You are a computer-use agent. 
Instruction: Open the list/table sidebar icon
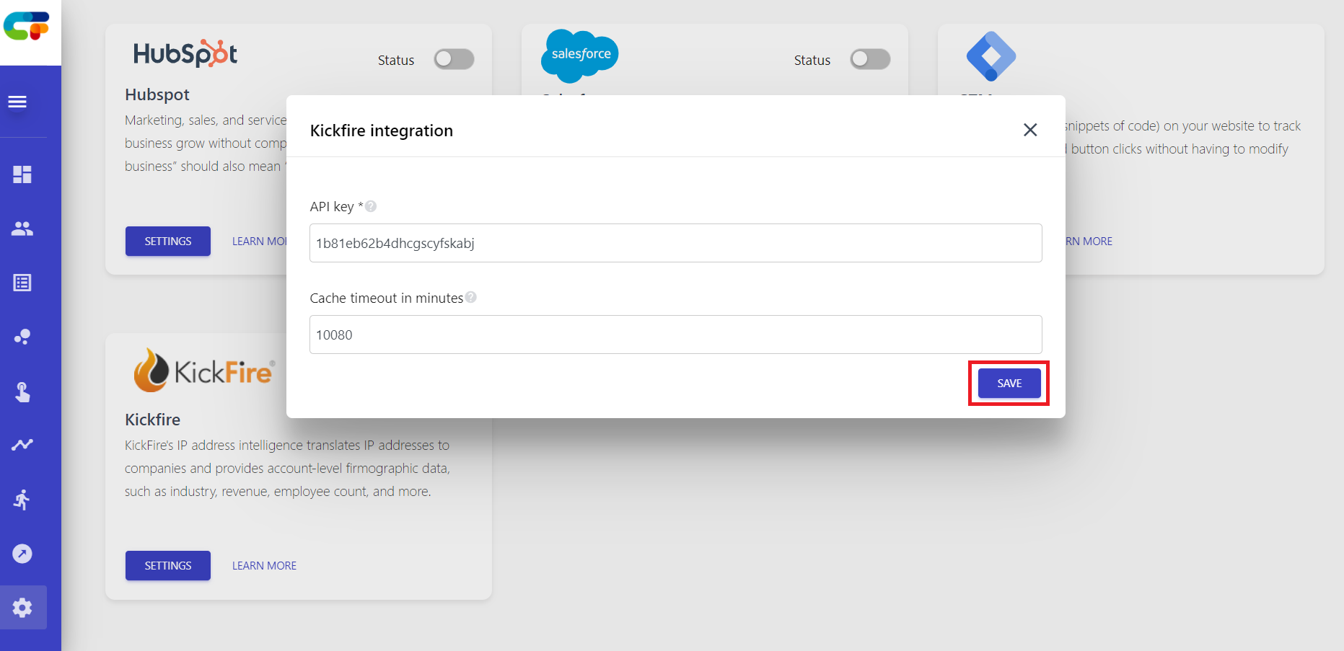click(22, 283)
